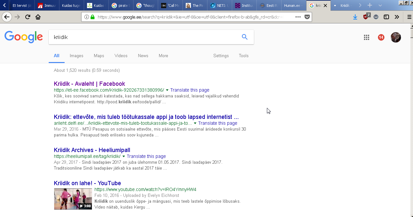Open the Firefox hamburger menu
This screenshot has width=413, height=217.
[x=409, y=17]
